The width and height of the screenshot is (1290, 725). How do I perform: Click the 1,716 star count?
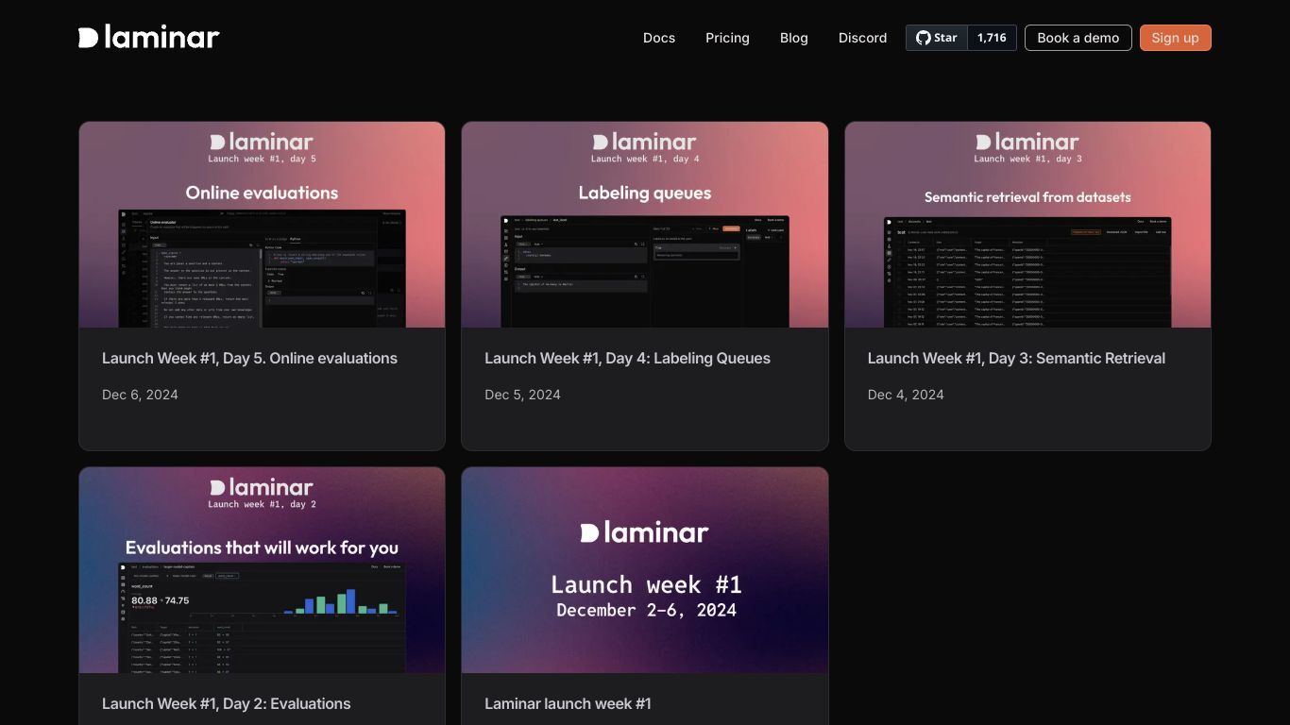click(992, 38)
